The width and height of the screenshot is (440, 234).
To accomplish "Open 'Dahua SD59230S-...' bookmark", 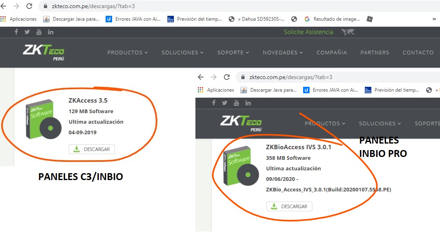I will pyautogui.click(x=256, y=19).
